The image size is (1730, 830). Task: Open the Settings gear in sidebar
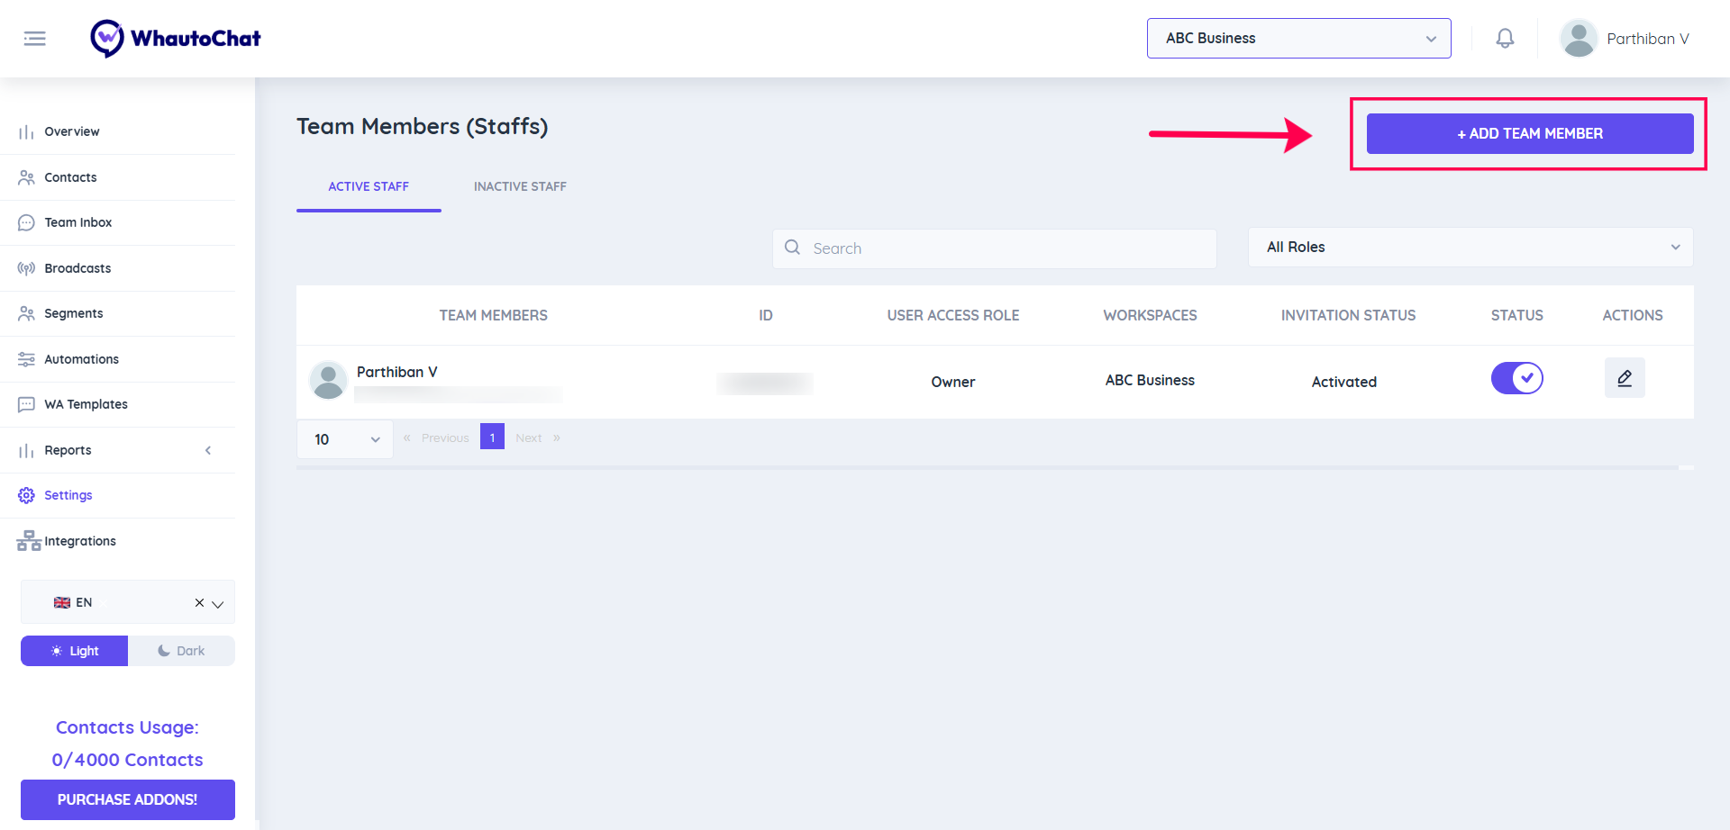27,495
